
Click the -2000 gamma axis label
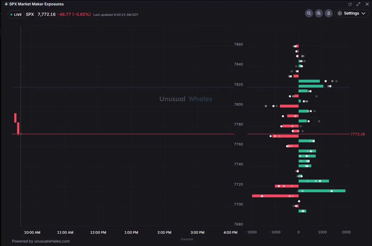[x=251, y=232]
